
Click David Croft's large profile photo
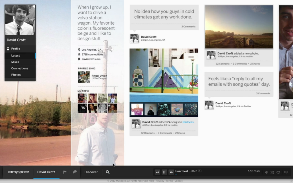click(20, 20)
